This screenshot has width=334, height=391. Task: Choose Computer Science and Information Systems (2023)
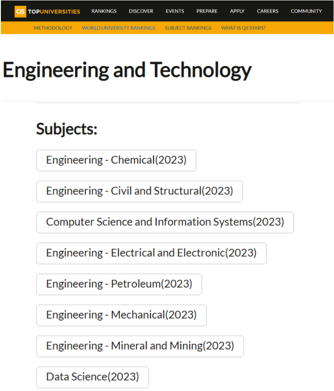(x=165, y=222)
